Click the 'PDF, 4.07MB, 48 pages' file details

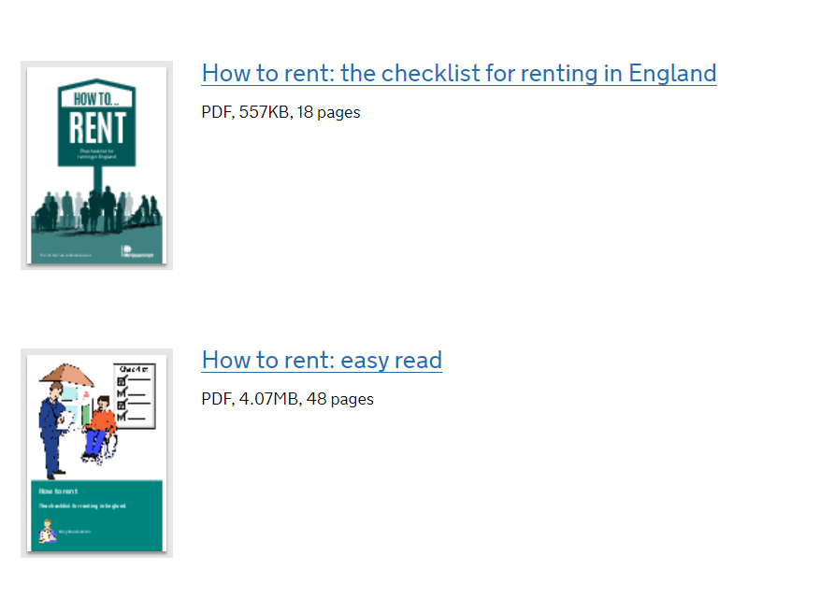pyautogui.click(x=288, y=399)
